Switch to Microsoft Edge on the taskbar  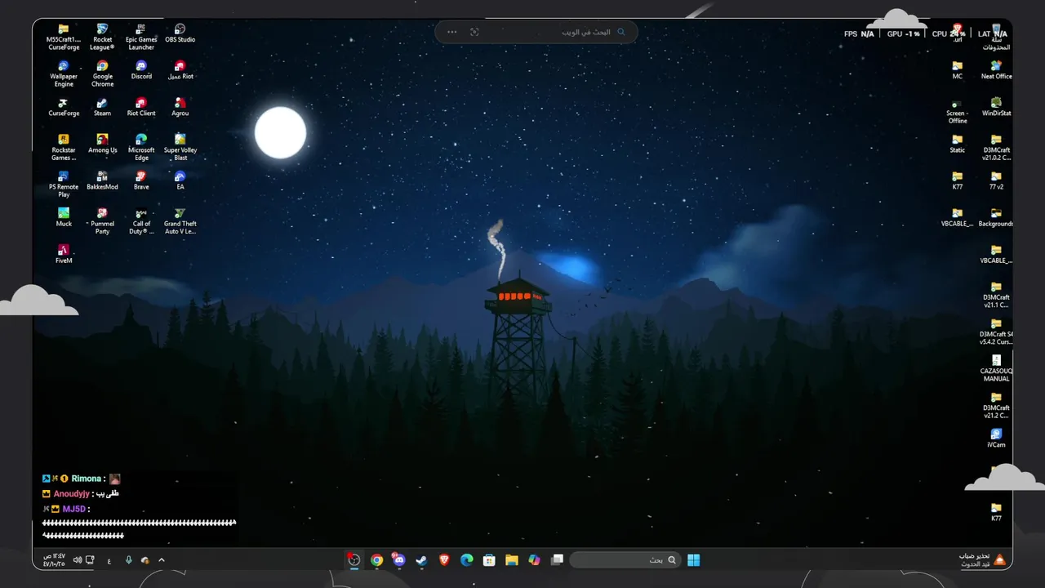467,560
